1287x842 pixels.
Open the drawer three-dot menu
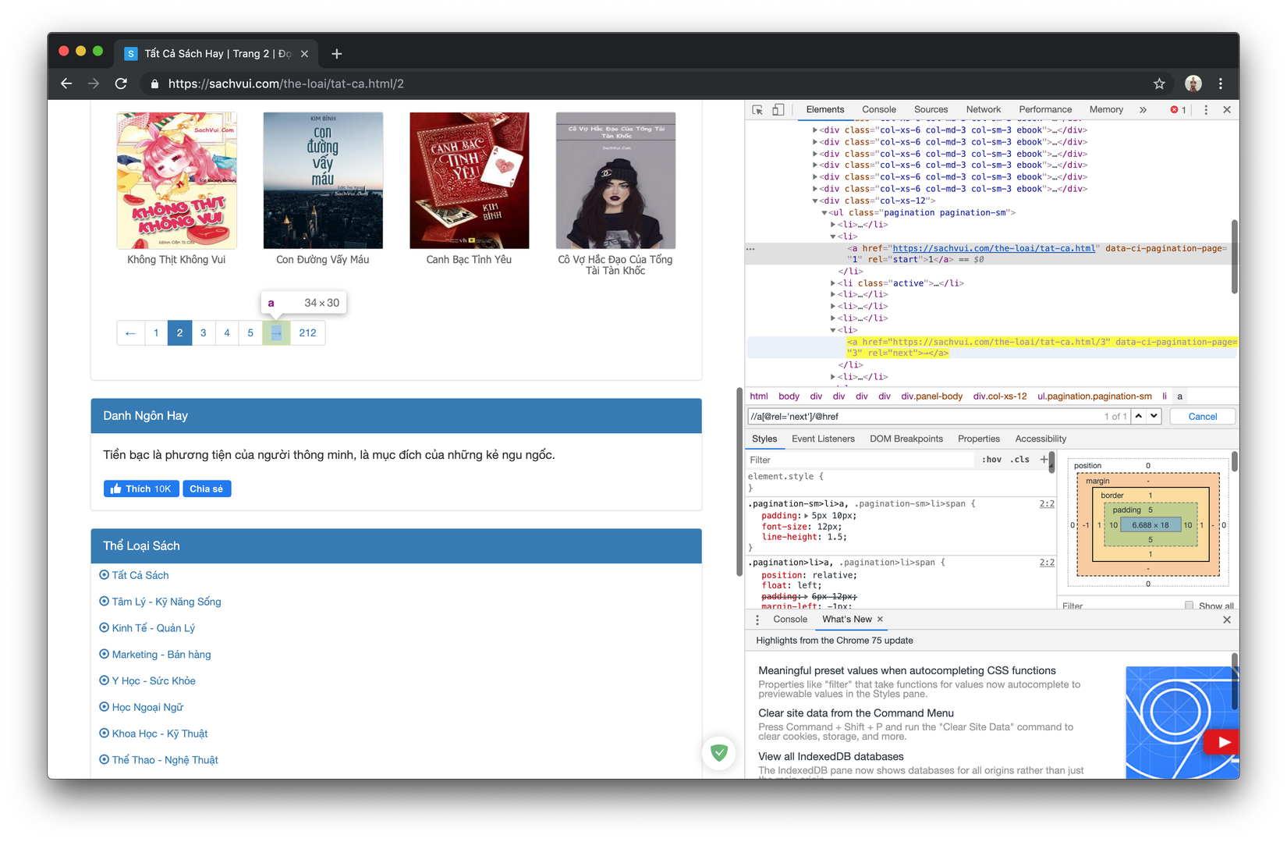click(x=757, y=620)
